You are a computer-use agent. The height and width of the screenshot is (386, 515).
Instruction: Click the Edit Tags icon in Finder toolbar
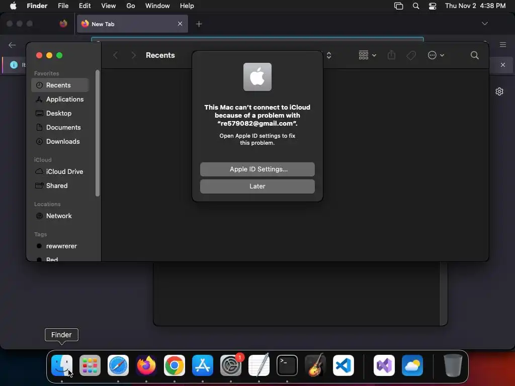[x=411, y=55]
